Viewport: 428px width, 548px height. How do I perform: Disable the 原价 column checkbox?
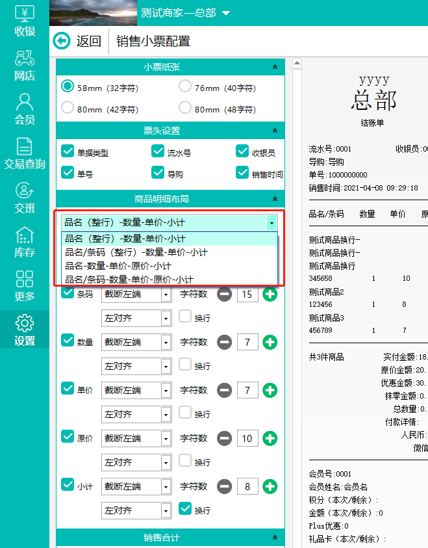tap(68, 437)
